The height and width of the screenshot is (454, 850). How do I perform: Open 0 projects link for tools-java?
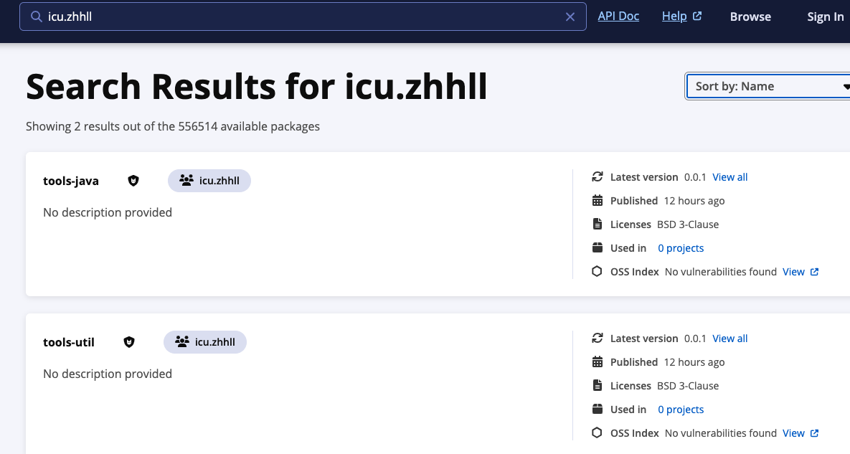pos(681,248)
